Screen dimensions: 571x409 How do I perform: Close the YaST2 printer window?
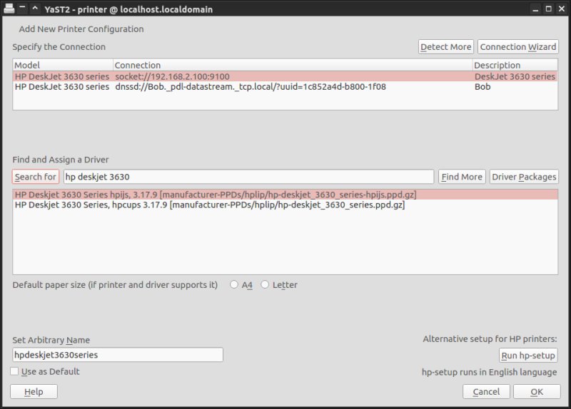[562, 9]
